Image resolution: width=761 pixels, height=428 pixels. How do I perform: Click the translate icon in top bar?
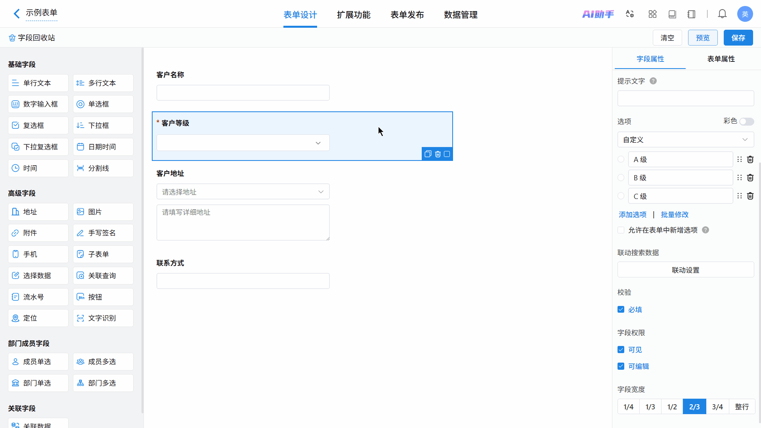point(630,14)
